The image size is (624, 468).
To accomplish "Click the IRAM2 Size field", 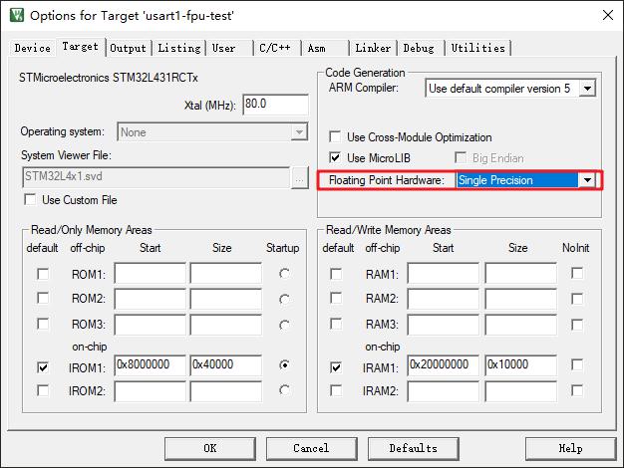I will point(521,391).
